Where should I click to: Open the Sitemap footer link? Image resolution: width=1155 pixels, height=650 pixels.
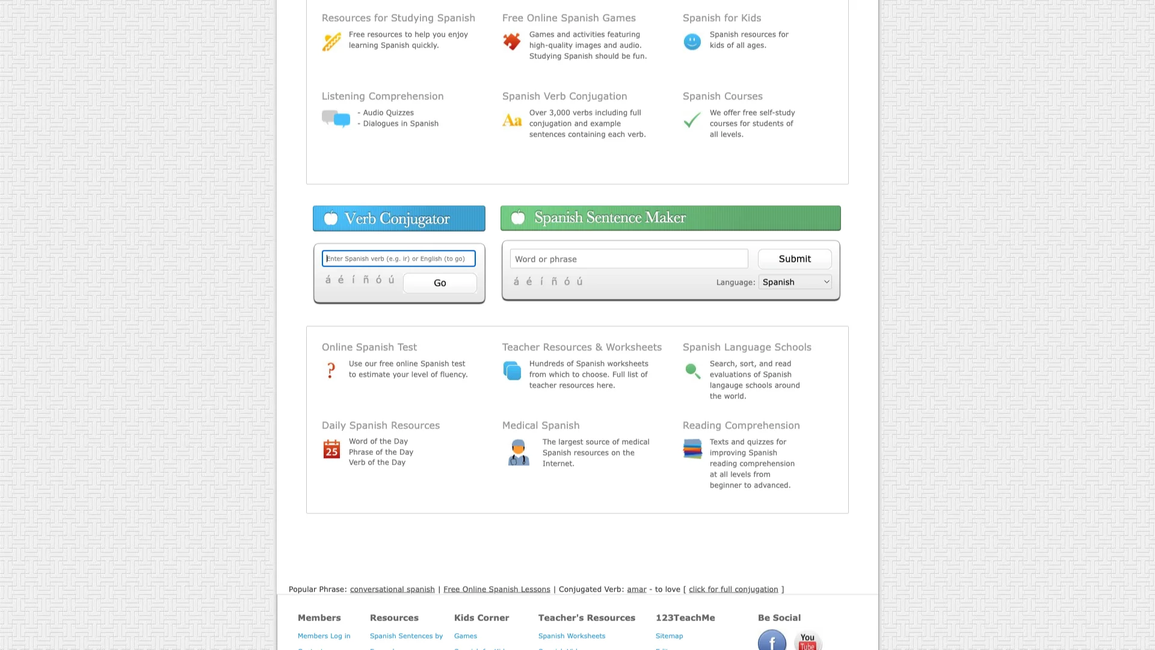click(x=669, y=636)
